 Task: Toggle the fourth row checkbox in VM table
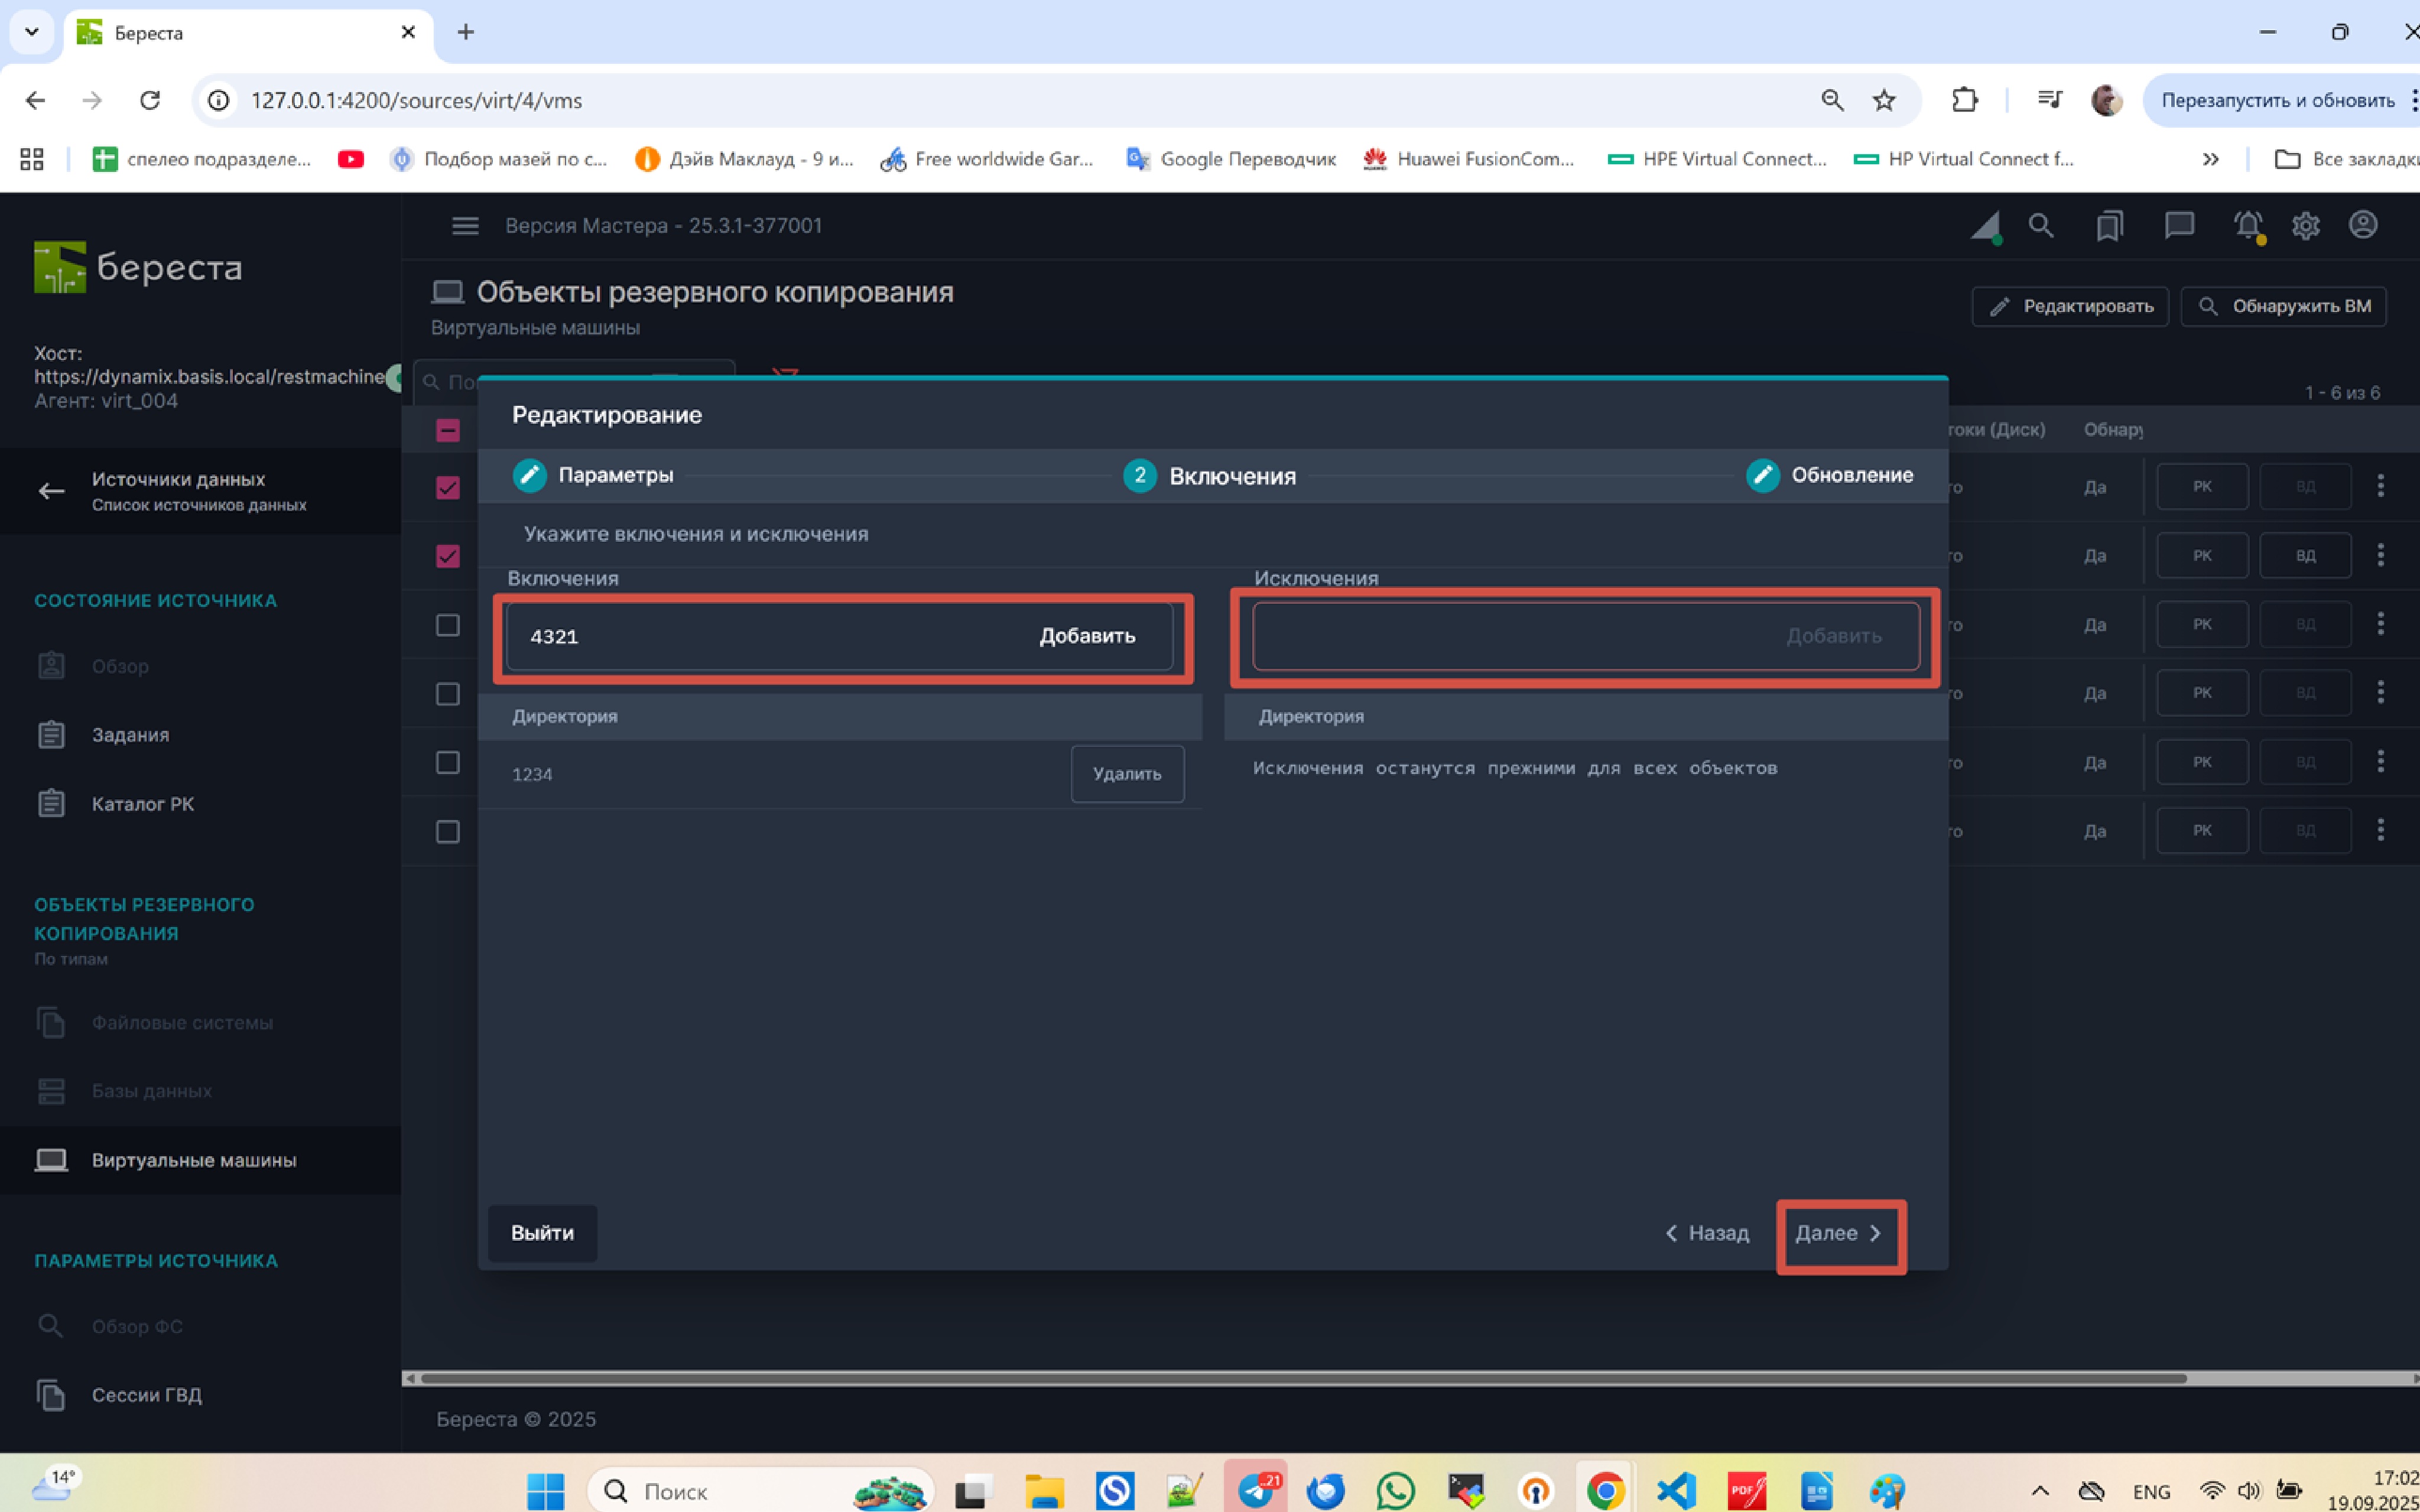point(448,694)
